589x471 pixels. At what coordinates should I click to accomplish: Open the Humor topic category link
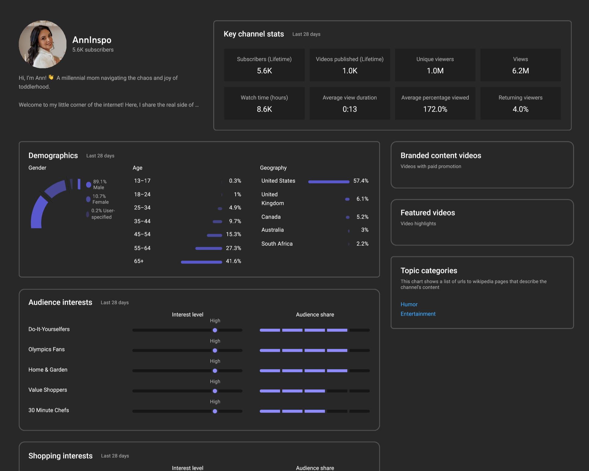[409, 304]
